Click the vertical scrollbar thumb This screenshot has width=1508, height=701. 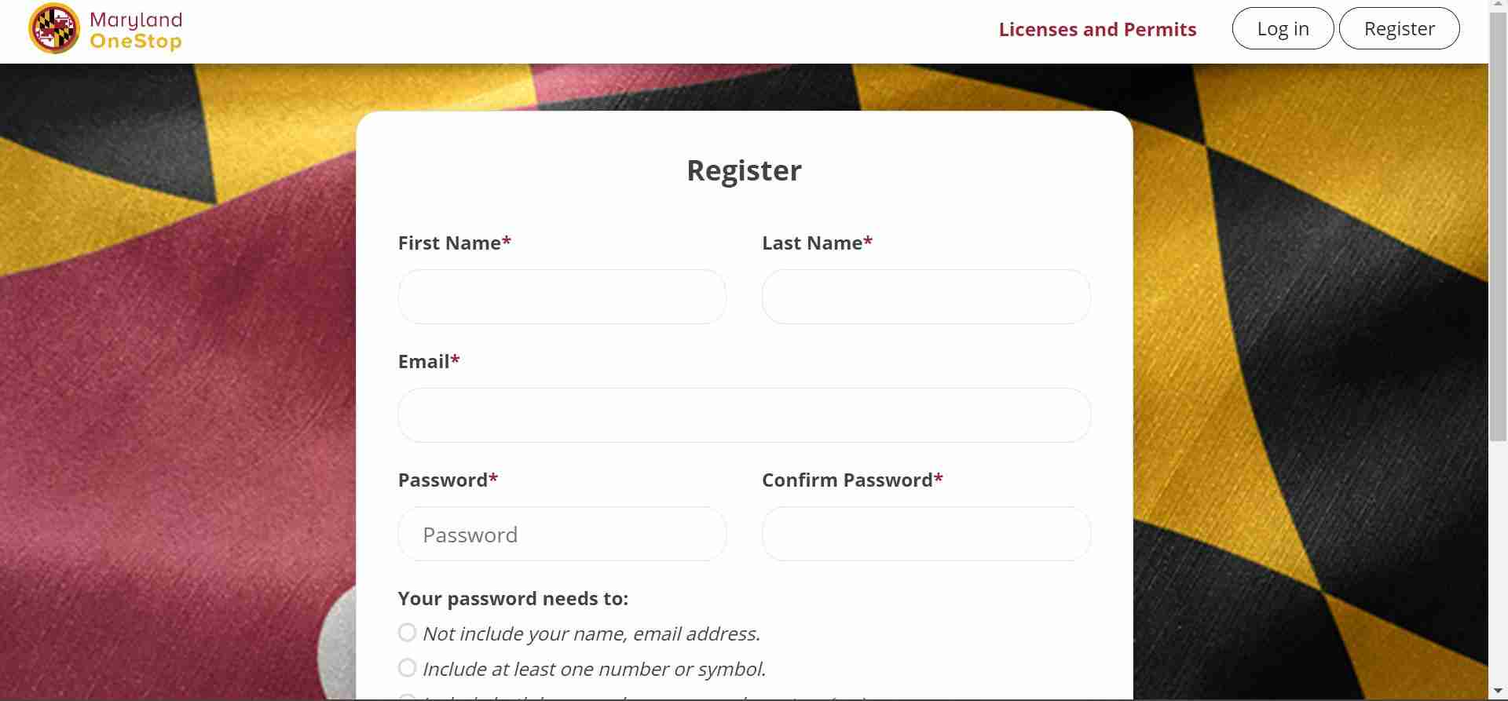point(1498,220)
